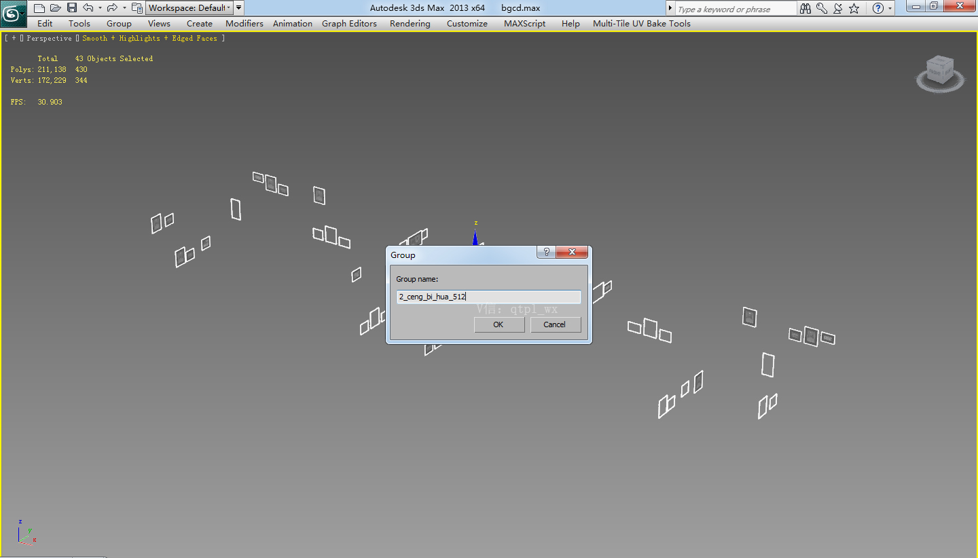Open the Workspace: Default dropdown

coord(189,8)
